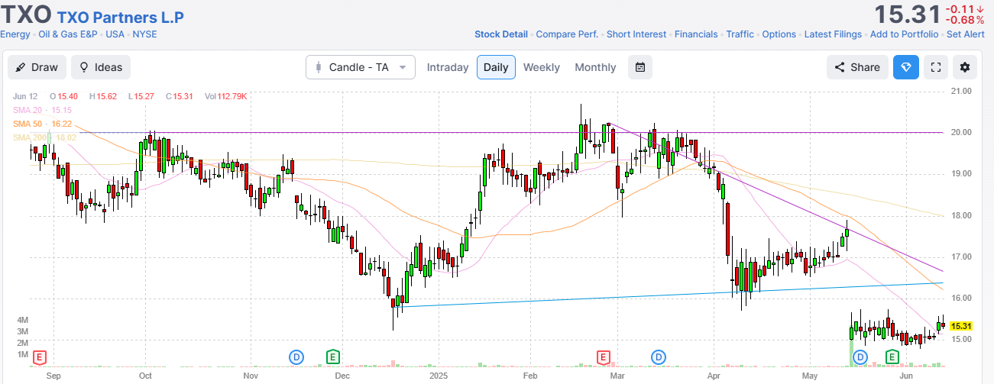Screen dimensions: 994x384
Task: Open the Ideas panel
Action: (x=101, y=67)
